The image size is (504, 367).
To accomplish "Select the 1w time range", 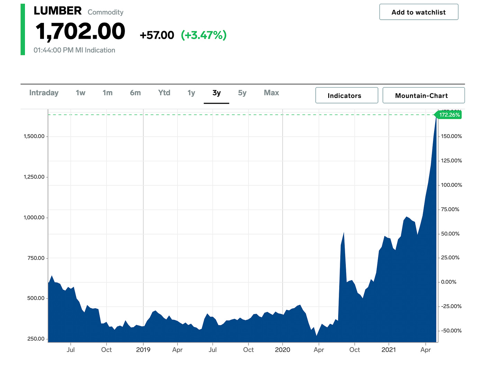I will (81, 93).
